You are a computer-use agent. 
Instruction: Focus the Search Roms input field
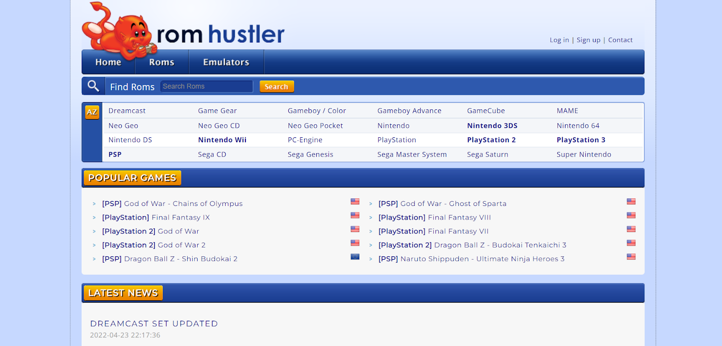pos(207,86)
